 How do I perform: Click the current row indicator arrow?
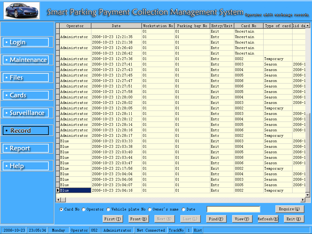point(58,190)
